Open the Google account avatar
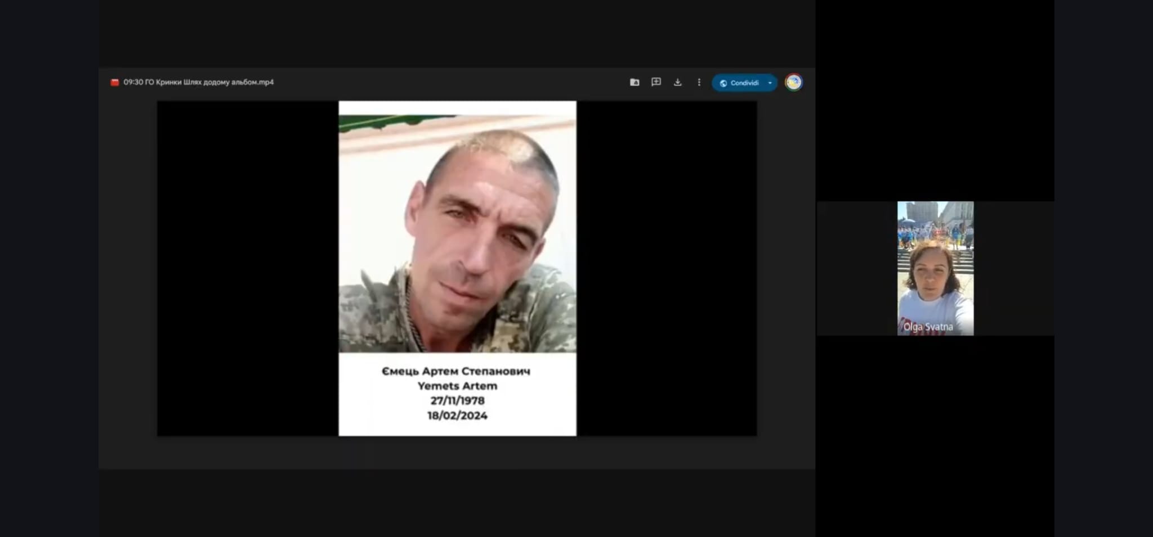 [x=793, y=82]
